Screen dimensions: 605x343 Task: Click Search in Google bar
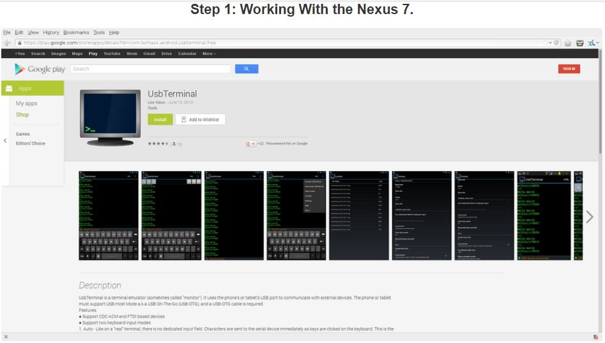[38, 54]
